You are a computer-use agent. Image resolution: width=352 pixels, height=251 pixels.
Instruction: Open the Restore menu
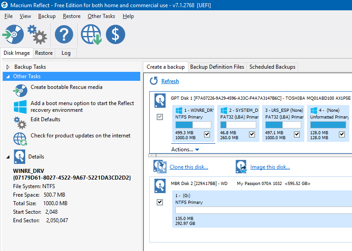click(71, 16)
